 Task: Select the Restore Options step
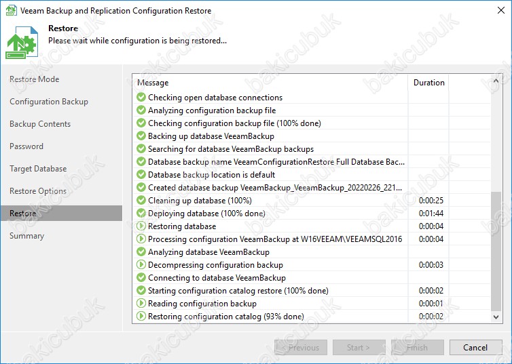click(38, 191)
